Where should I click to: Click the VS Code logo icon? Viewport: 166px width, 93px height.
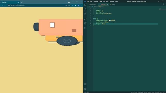pyautogui.click(x=85, y=1)
